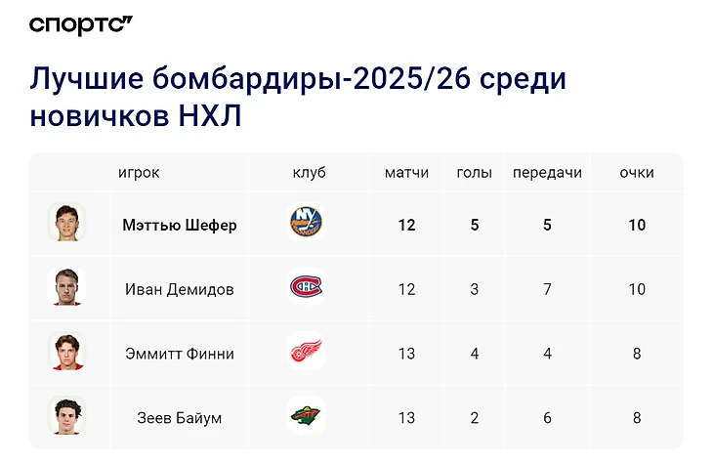713x464 pixels.
Task: Sort by the очки column header
Action: [x=637, y=173]
